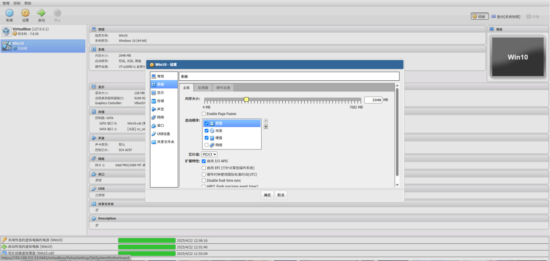The image size is (550, 261).
Task: Click 终端 button at top right
Action: (x=533, y=16)
